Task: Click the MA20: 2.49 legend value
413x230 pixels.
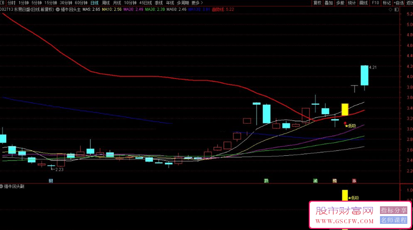Action: coord(133,9)
